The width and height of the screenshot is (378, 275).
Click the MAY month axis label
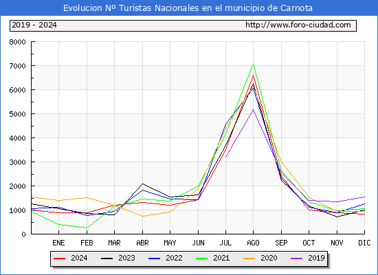[170, 243]
